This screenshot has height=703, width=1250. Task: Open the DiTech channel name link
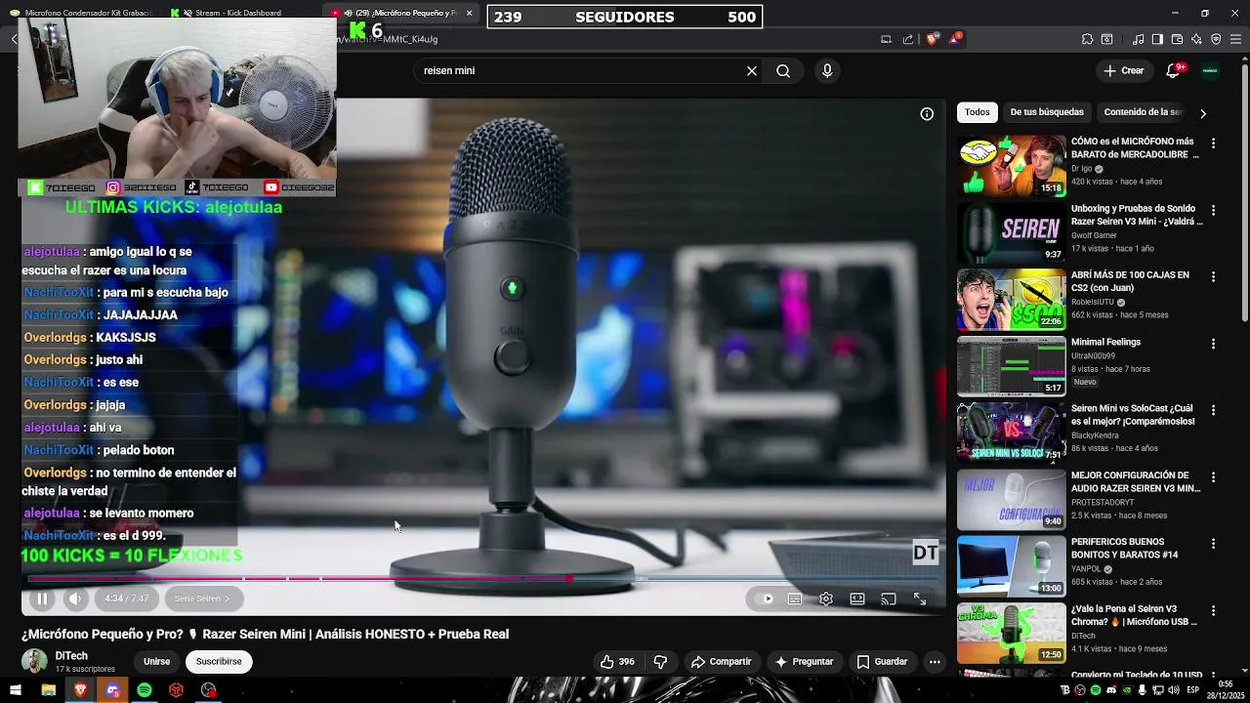[x=71, y=656]
